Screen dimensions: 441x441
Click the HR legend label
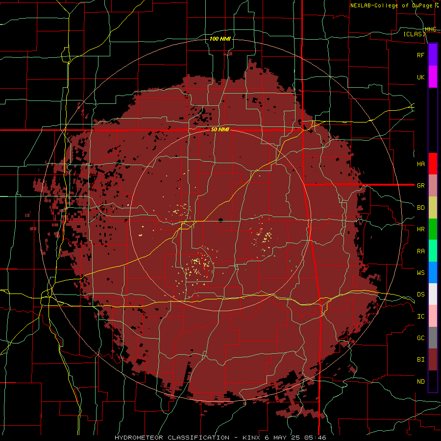coord(420,229)
